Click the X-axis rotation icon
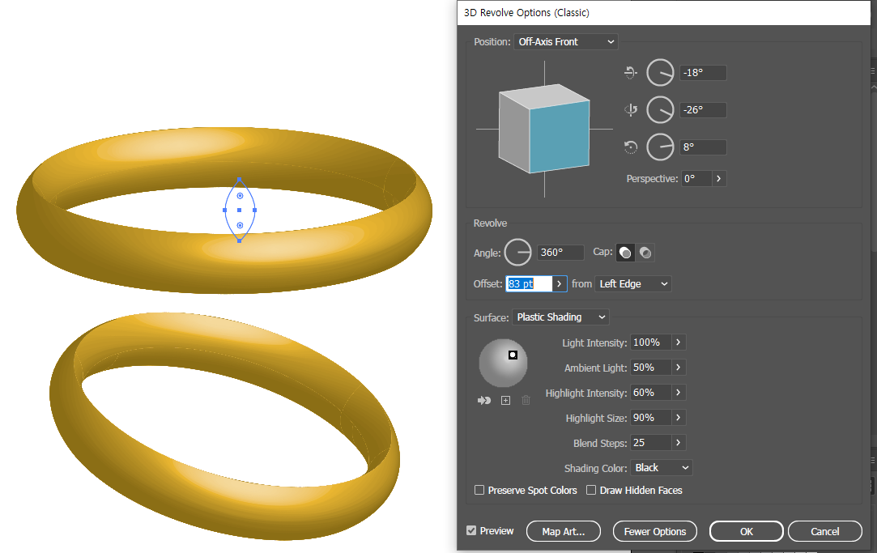This screenshot has width=877, height=553. tap(630, 72)
